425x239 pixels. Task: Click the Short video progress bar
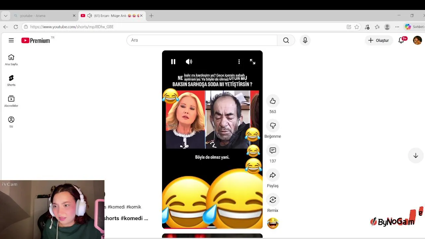212,228
